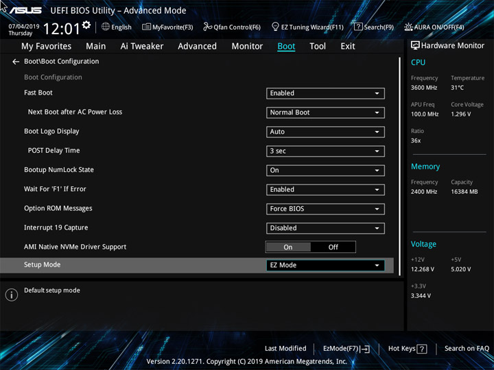
Task: Open the Setup Mode dropdown
Action: pyautogui.click(x=325, y=265)
